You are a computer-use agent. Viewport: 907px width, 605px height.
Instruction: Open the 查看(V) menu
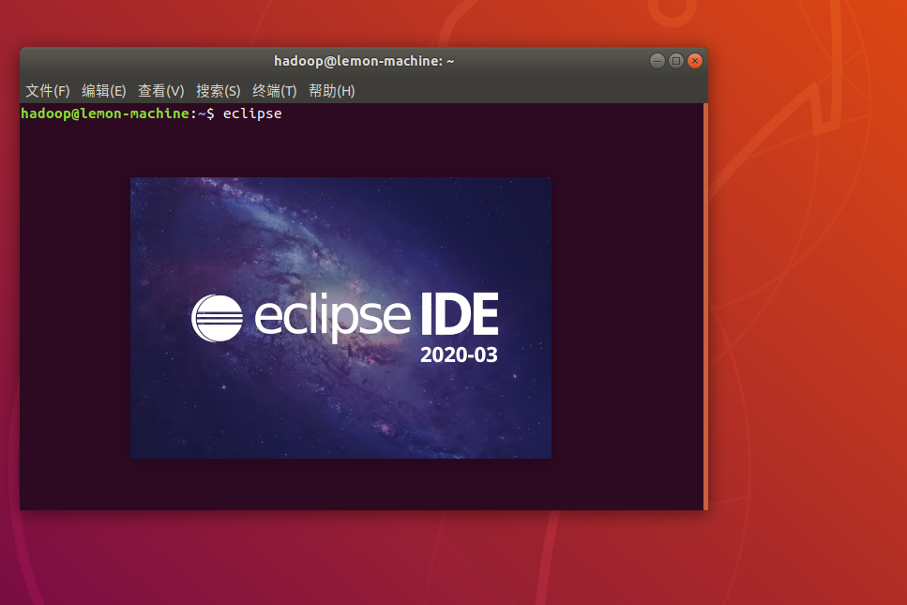coord(160,91)
